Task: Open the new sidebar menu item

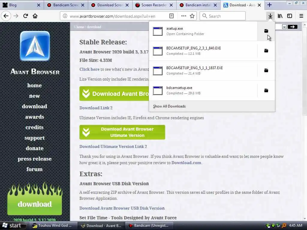Action: tap(34, 96)
